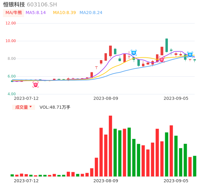Click 2023-08-09 date under the price chart
This screenshot has width=209, height=185.
106,99
